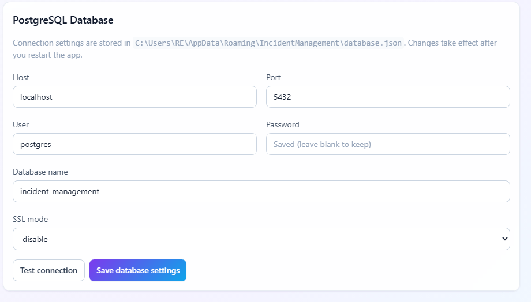Click the Port label

(273, 77)
